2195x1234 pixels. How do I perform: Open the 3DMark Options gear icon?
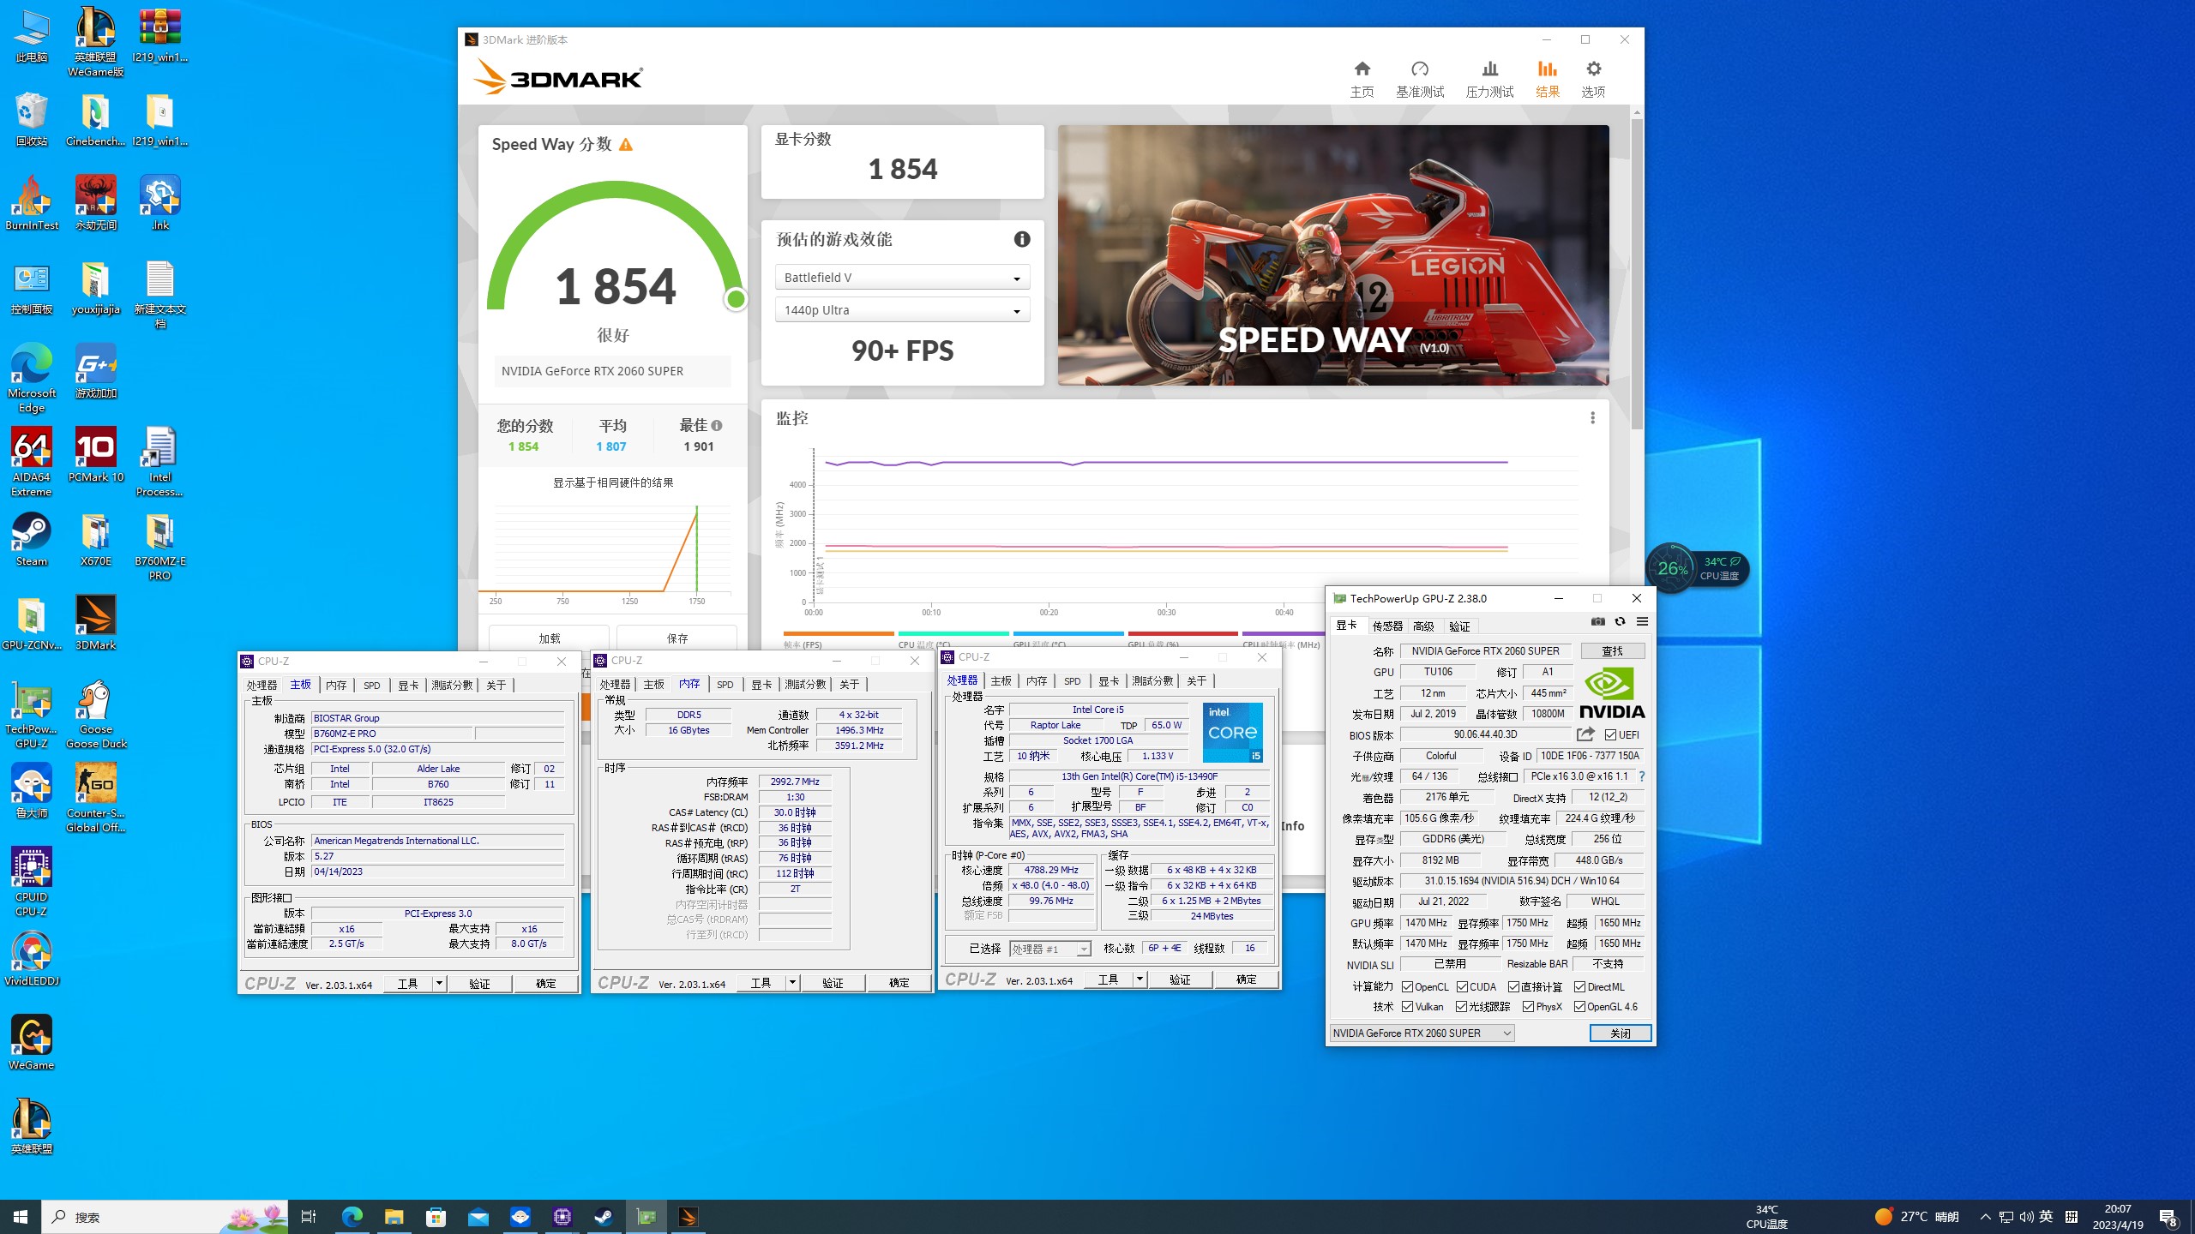tap(1593, 69)
